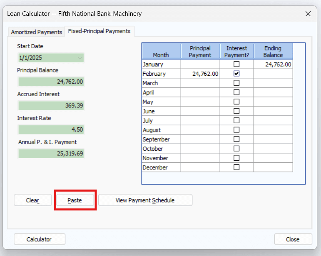This screenshot has width=321, height=256.
Task: Select the November row label
Action: click(161, 158)
